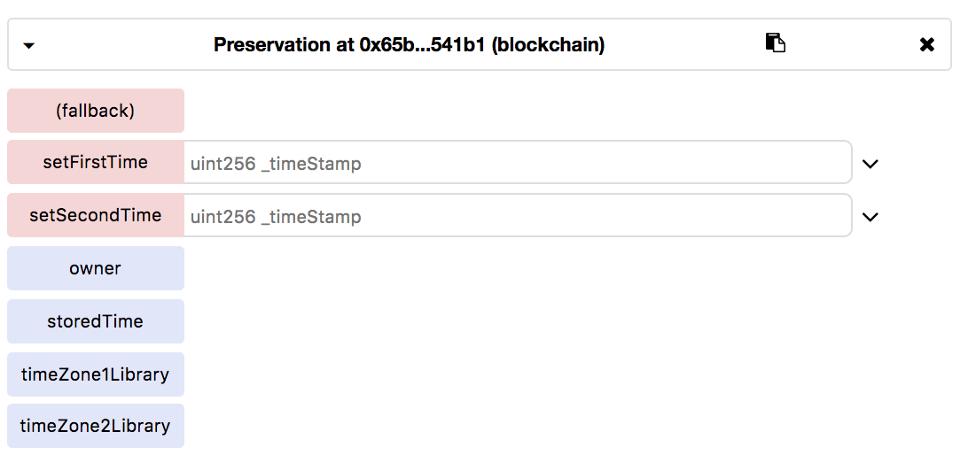968x455 pixels.
Task: Click the X icon in the contract header
Action: coord(926,44)
